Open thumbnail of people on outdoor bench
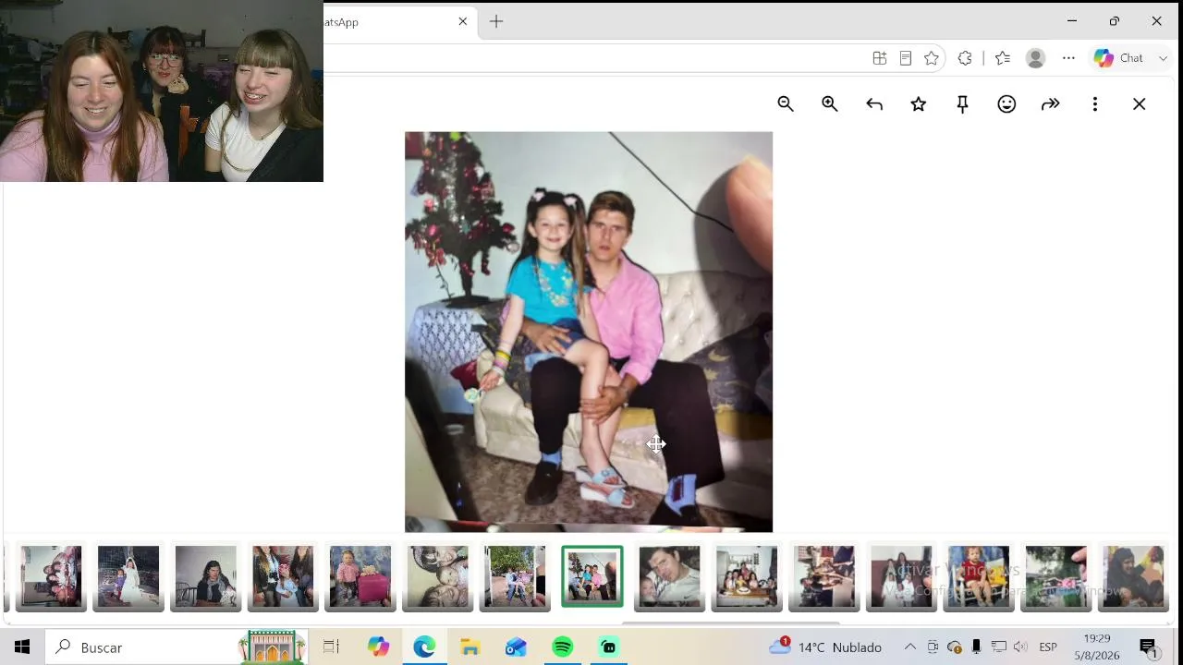 point(515,577)
